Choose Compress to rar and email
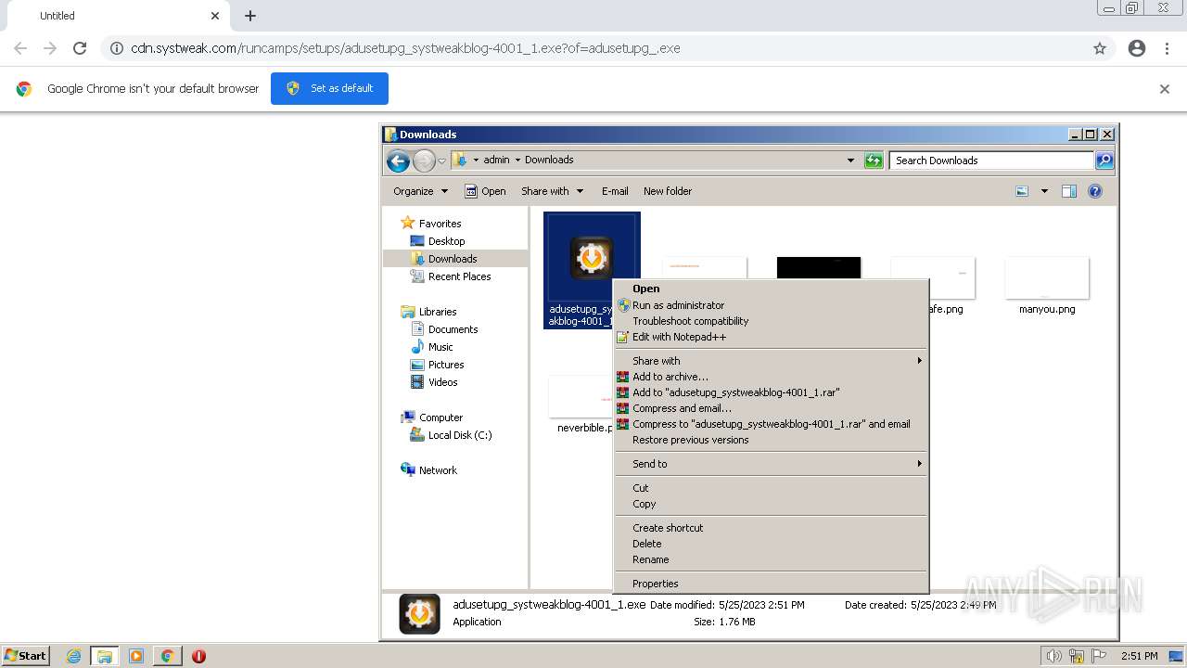This screenshot has height=668, width=1187. click(x=771, y=424)
